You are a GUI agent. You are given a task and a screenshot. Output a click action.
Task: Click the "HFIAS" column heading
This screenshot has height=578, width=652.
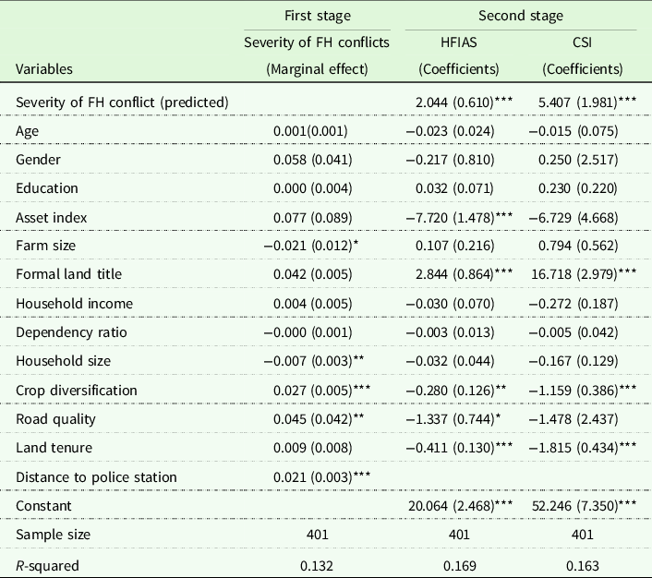tap(459, 42)
